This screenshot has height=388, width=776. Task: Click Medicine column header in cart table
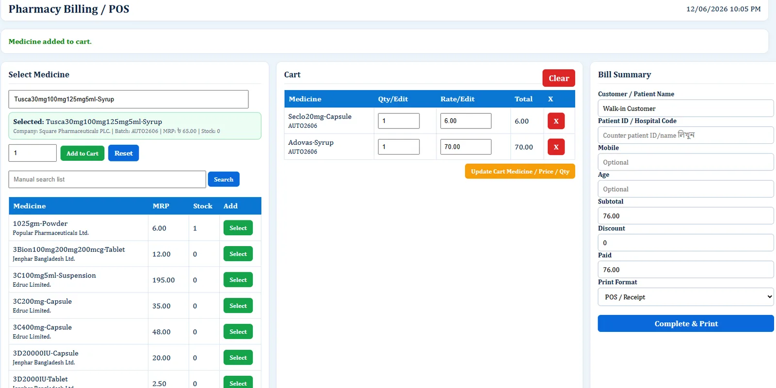click(305, 99)
